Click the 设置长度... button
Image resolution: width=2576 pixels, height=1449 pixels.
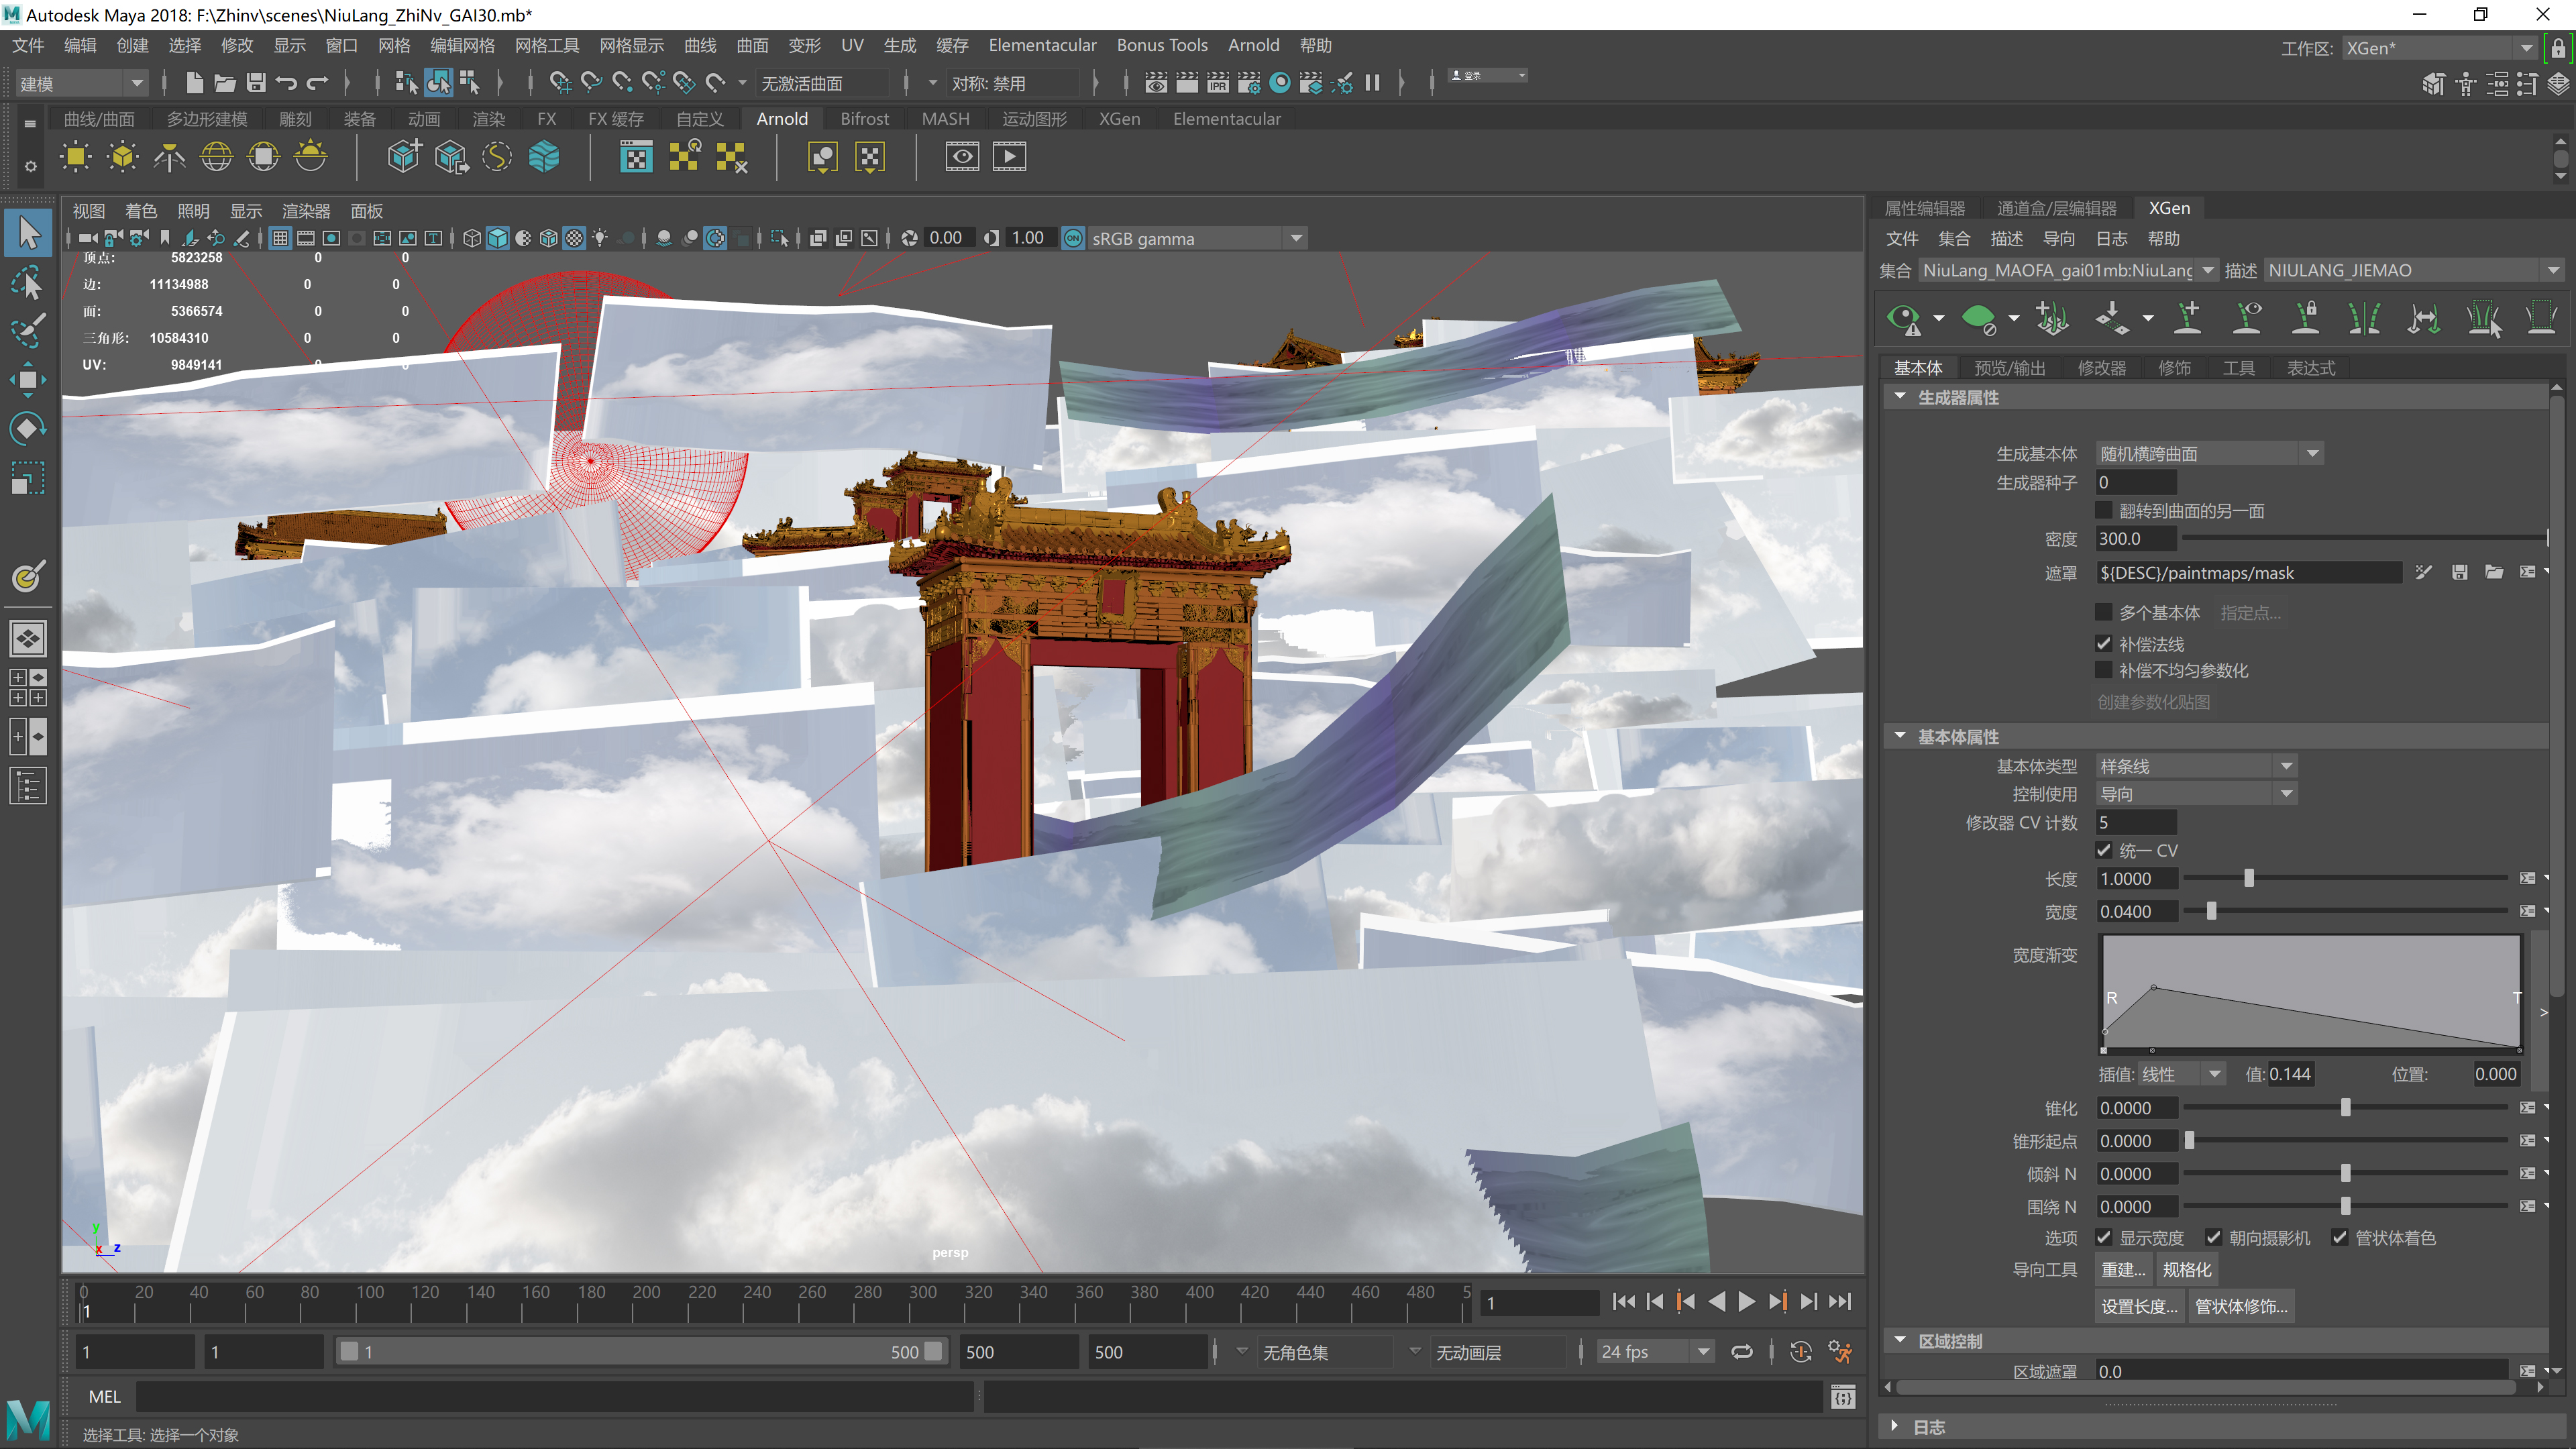pos(2138,1306)
